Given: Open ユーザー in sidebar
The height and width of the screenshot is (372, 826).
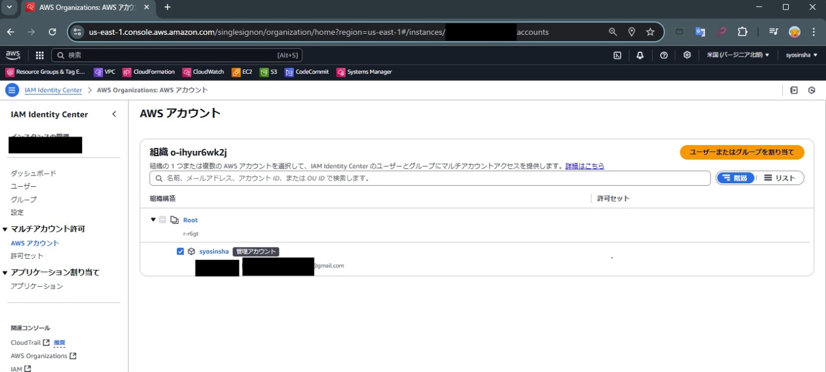Looking at the screenshot, I should click(x=24, y=186).
